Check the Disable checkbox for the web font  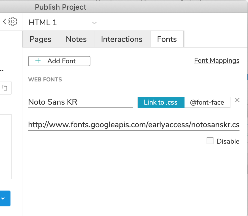click(x=210, y=141)
